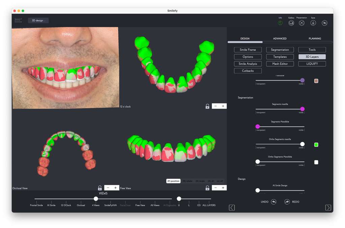Toggle the lock icon in 12 o clock view
Viewport: 345px width, 228px height.
click(x=208, y=106)
